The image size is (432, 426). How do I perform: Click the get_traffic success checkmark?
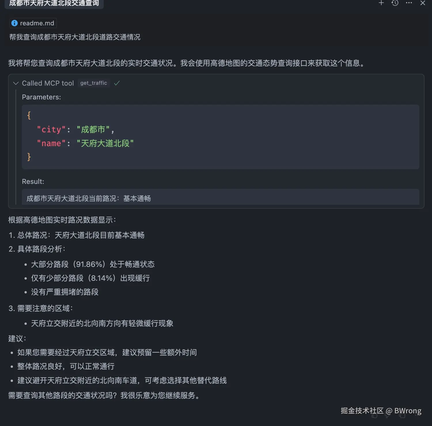pyautogui.click(x=117, y=83)
